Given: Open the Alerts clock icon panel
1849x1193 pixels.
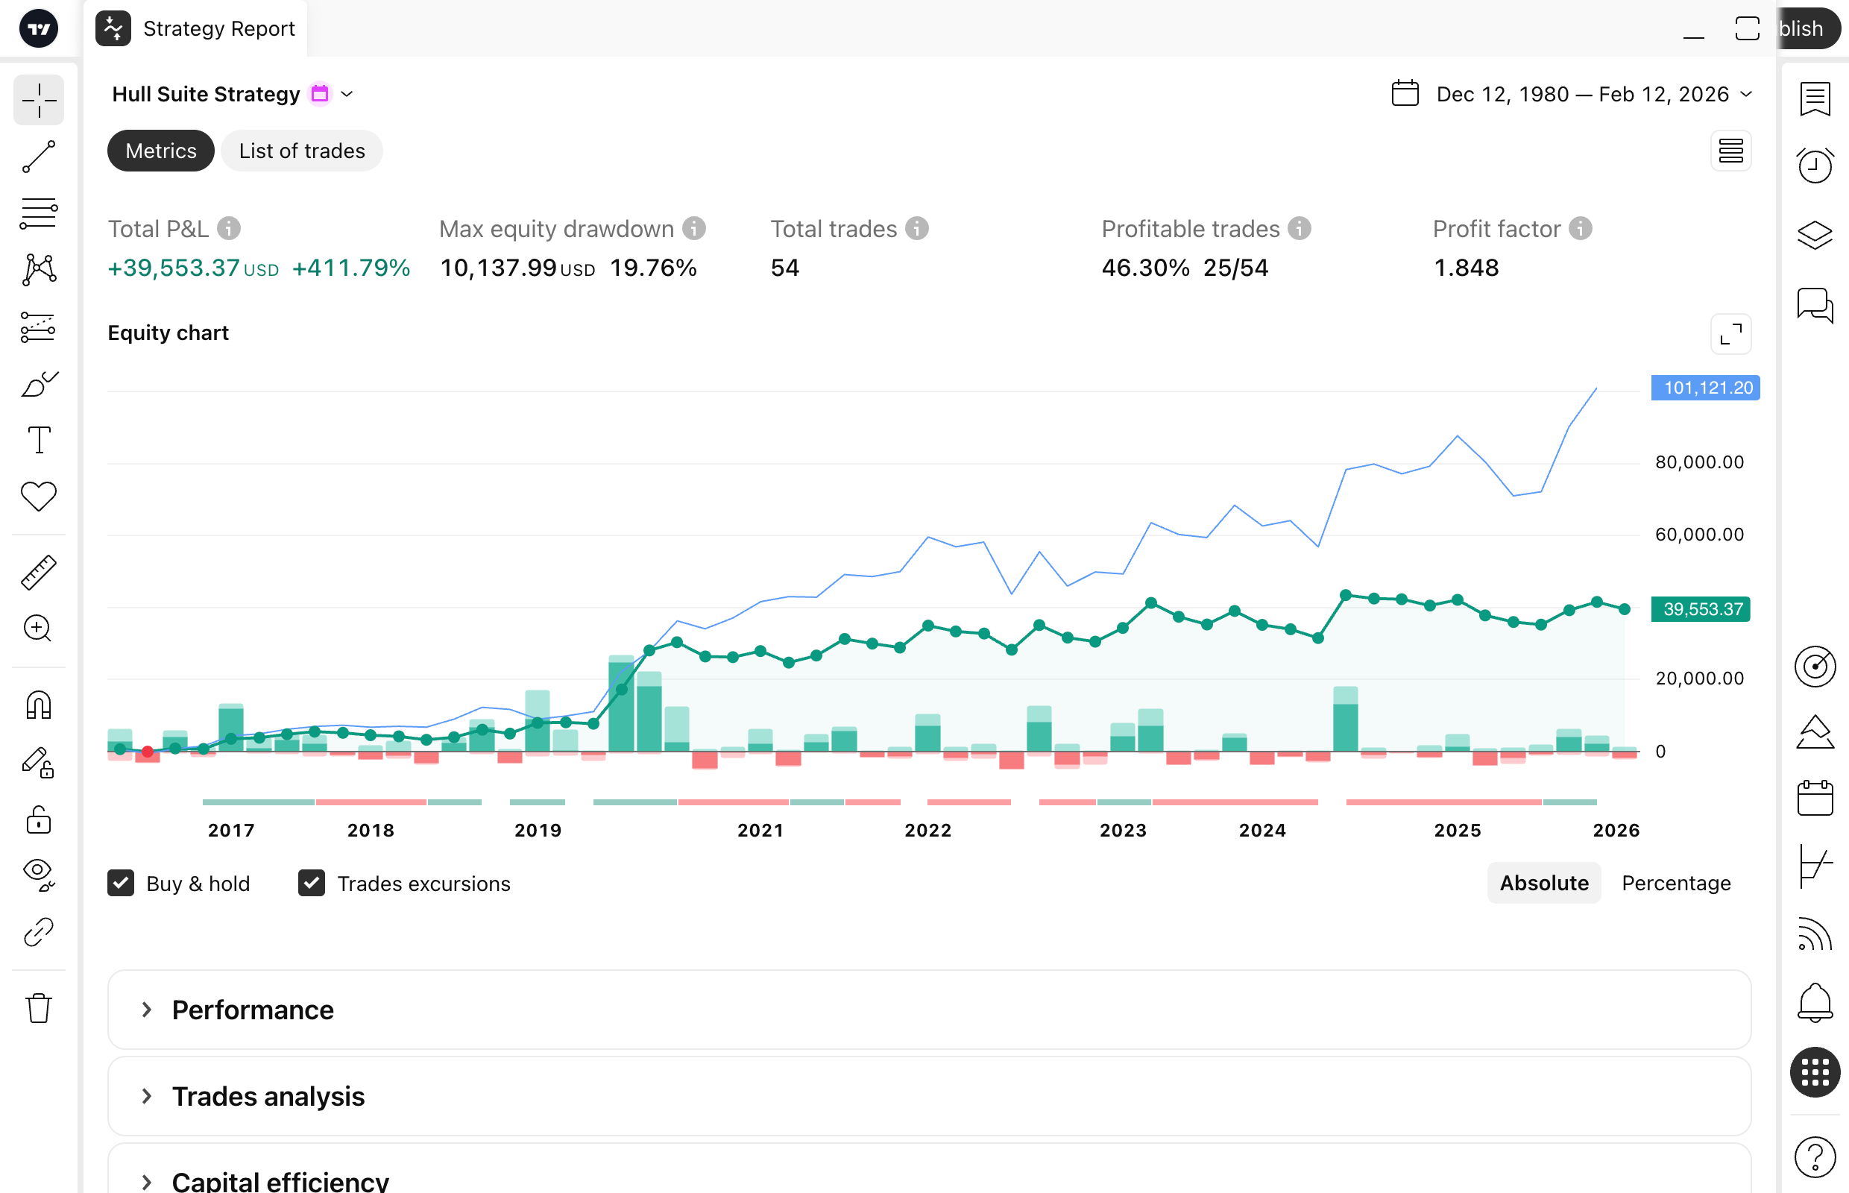Looking at the screenshot, I should point(1814,165).
